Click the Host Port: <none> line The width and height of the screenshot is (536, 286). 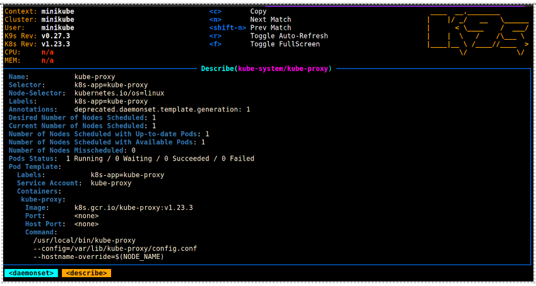(62, 224)
